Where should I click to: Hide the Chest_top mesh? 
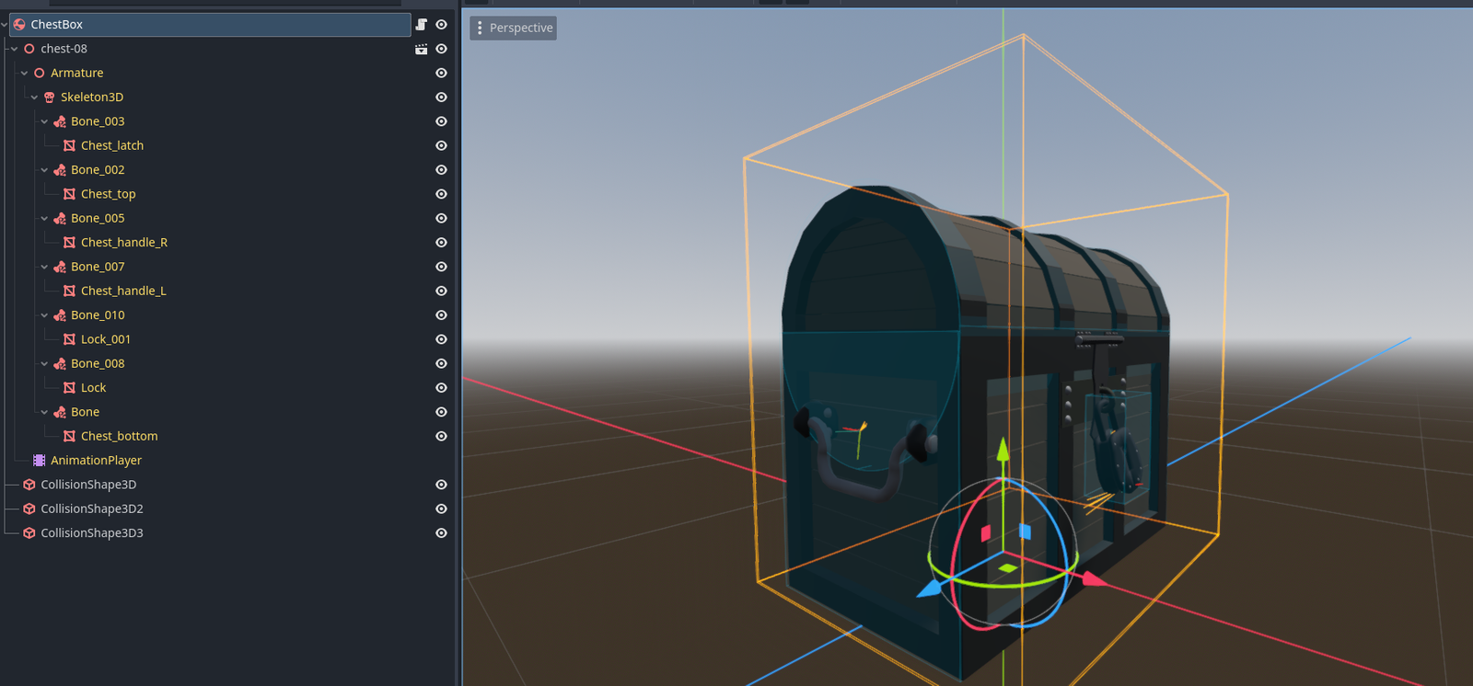pyautogui.click(x=441, y=194)
